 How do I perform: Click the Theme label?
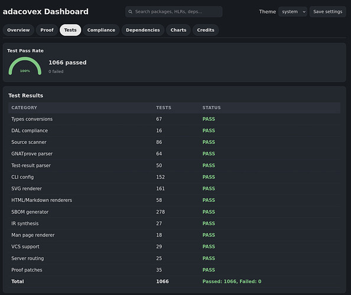click(x=268, y=12)
